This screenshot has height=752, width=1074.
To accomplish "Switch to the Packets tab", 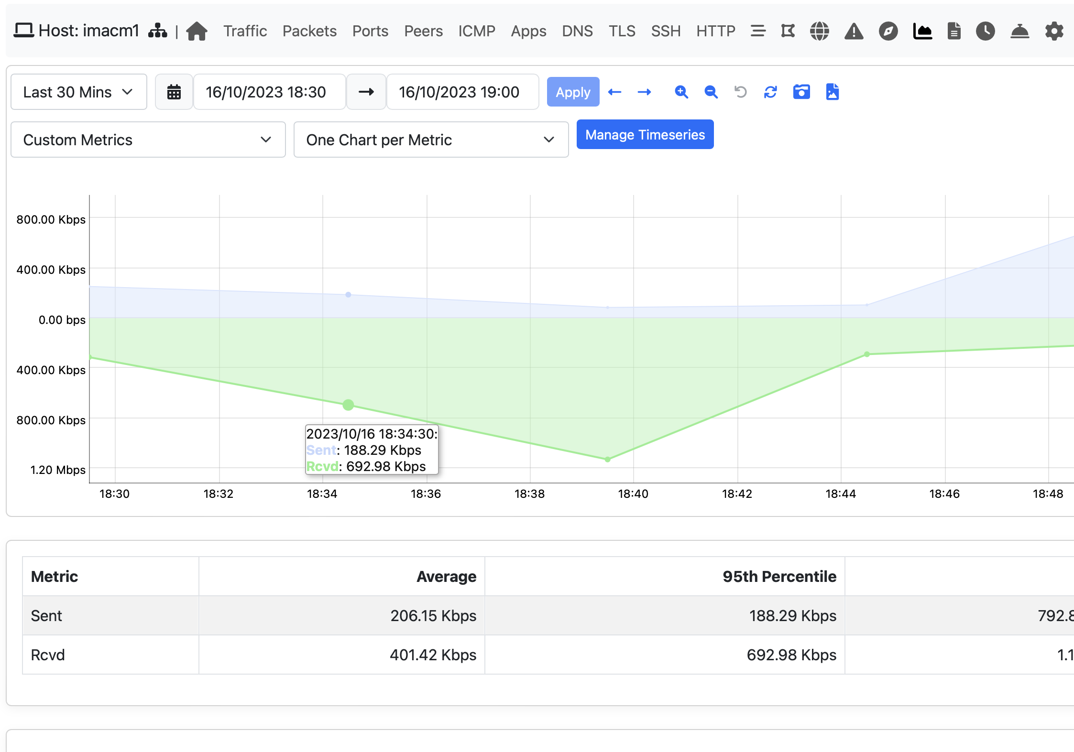I will click(309, 31).
